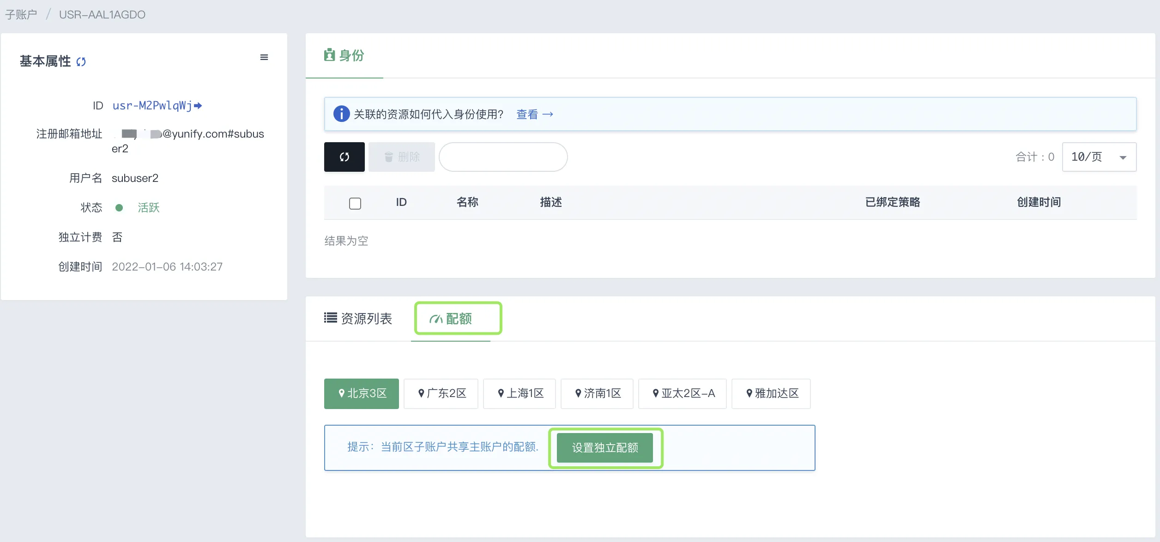
Task: Select the 亚太2区-A region button
Action: 682,393
